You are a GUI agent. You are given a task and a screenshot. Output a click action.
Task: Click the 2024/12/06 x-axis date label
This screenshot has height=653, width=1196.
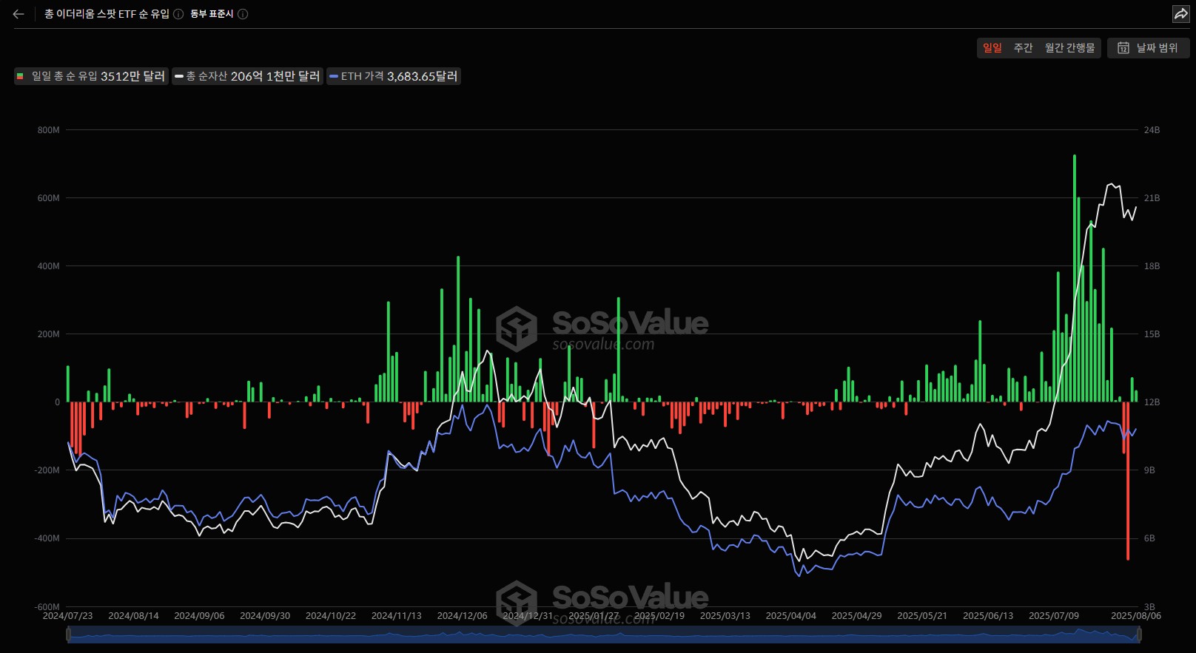click(463, 616)
